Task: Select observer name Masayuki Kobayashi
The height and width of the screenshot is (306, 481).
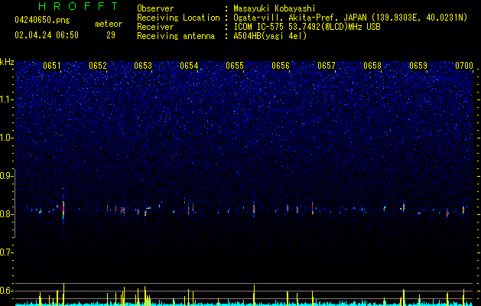Action: (274, 8)
